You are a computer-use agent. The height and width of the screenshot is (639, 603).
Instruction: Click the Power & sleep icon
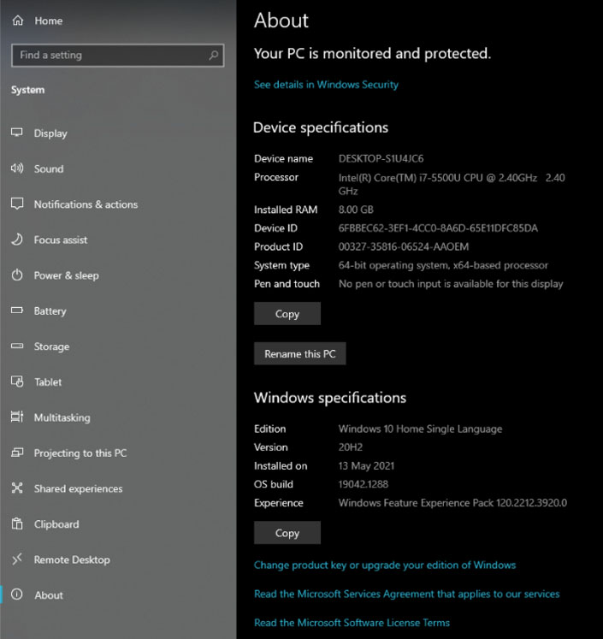click(x=17, y=275)
